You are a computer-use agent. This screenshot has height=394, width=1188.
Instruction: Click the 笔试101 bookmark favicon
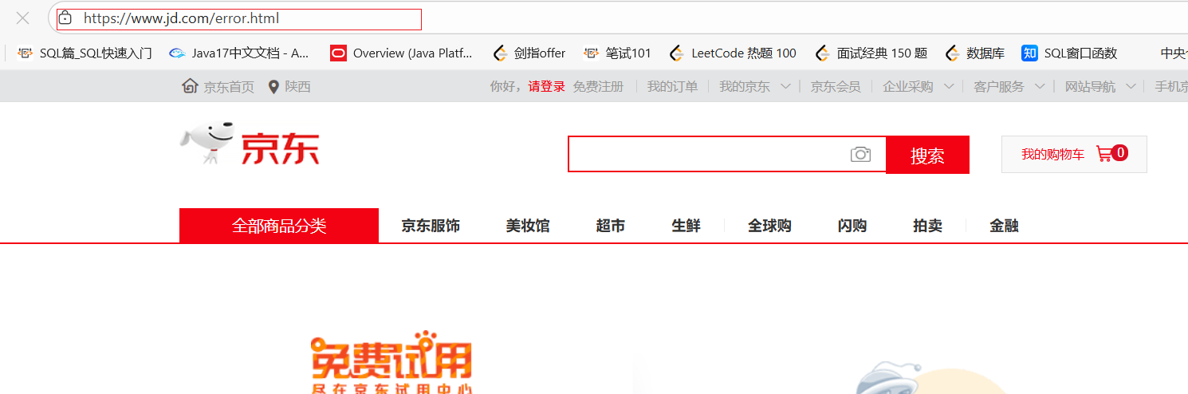click(591, 53)
